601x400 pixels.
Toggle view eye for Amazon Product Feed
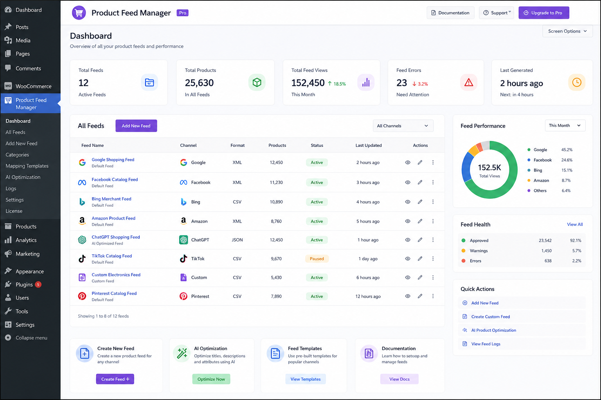[x=408, y=221]
